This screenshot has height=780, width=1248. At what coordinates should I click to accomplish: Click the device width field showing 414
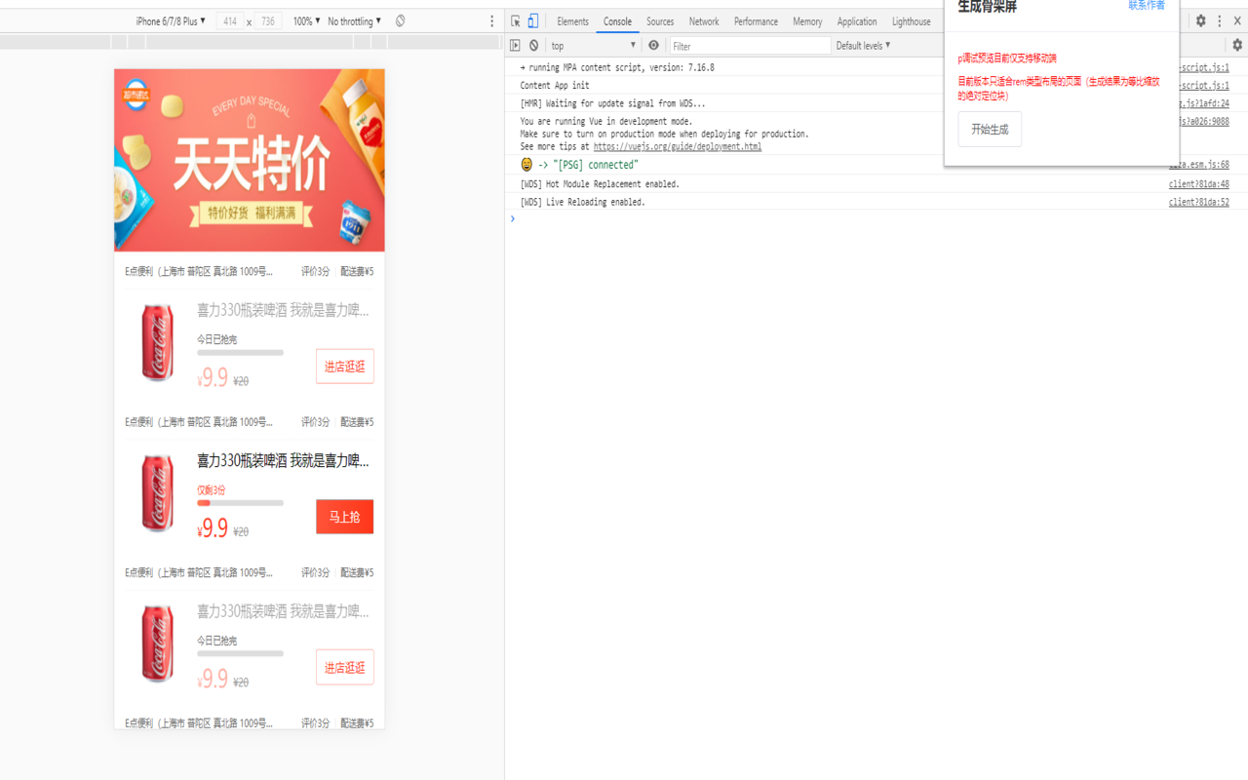point(230,21)
